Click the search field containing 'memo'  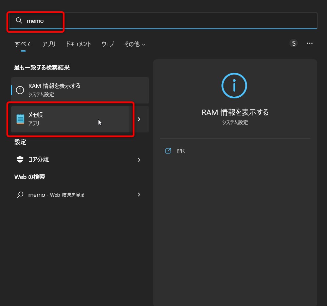[x=163, y=21]
